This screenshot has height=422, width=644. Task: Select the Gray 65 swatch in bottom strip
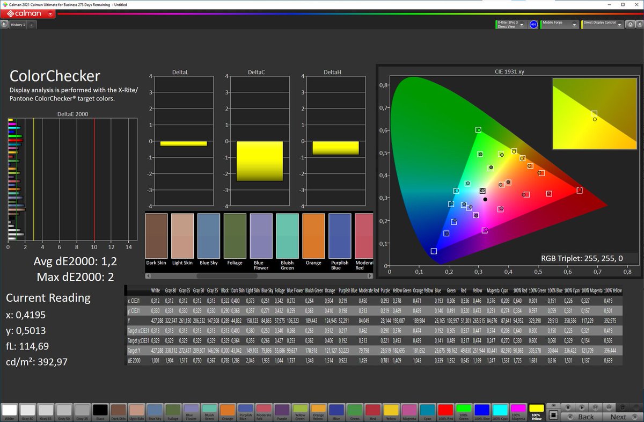pos(46,412)
